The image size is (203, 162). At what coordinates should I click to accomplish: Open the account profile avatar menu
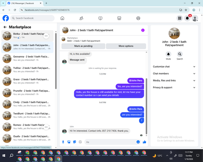[x=195, y=18]
